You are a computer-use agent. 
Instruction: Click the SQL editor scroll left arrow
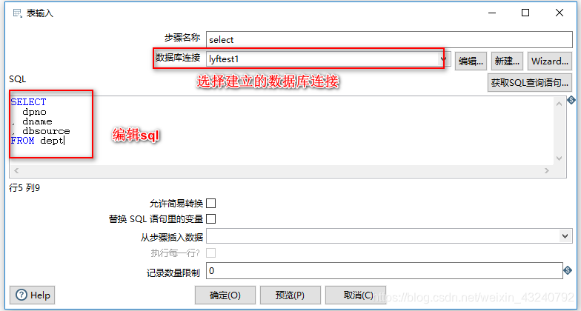[16, 170]
